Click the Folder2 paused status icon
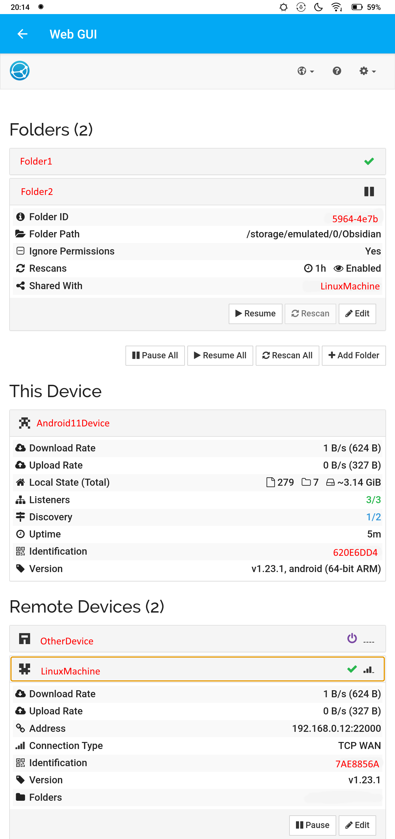395x839 pixels. click(369, 192)
